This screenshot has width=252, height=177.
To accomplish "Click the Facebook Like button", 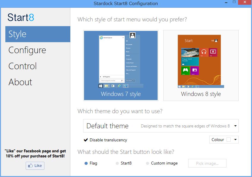I will point(35,166).
